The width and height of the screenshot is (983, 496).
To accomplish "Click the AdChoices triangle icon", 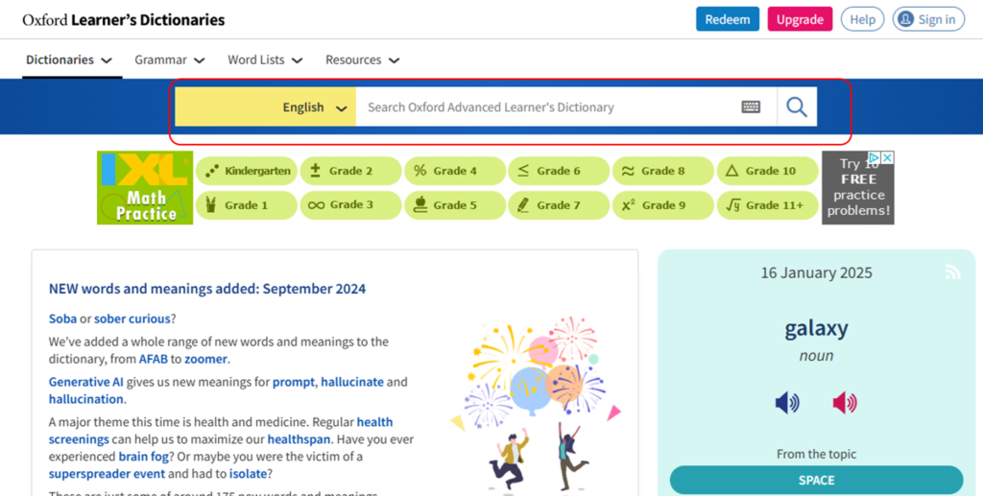I will coord(875,157).
